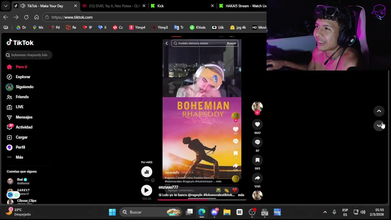Screen dimensions: 391x220
Task: Open the Ms Maps bookmark
Action: [38, 28]
